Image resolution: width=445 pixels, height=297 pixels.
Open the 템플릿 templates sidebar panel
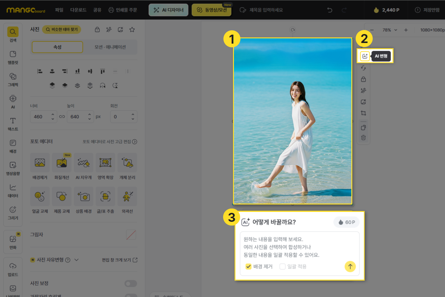coord(13,57)
